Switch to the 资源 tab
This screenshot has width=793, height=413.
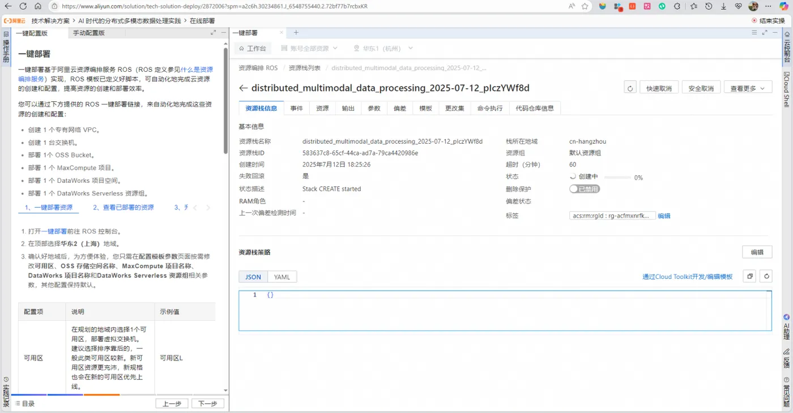322,108
